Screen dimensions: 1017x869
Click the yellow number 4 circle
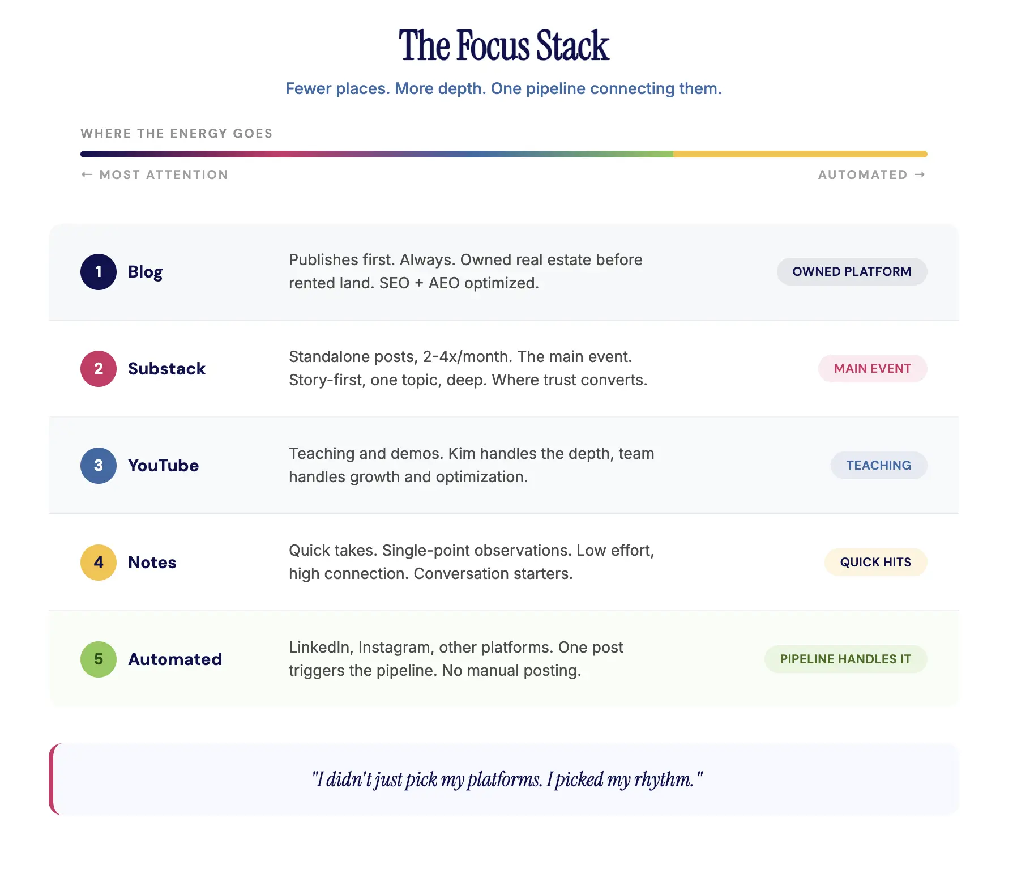tap(99, 563)
